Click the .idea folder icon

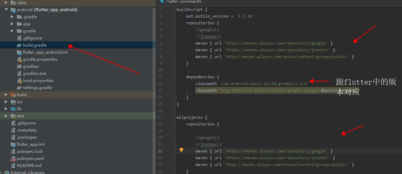(13, 3)
